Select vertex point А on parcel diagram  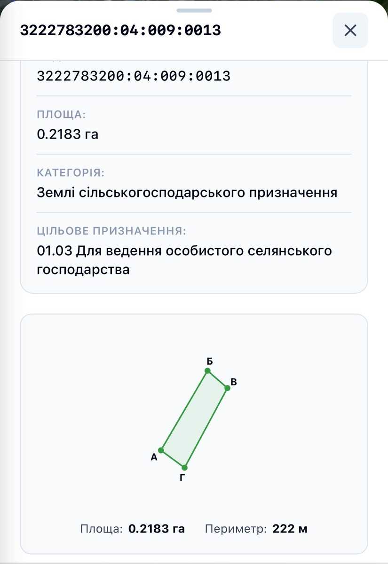click(161, 450)
